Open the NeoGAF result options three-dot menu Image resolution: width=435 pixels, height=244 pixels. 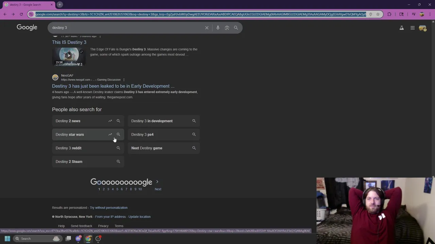point(124,80)
